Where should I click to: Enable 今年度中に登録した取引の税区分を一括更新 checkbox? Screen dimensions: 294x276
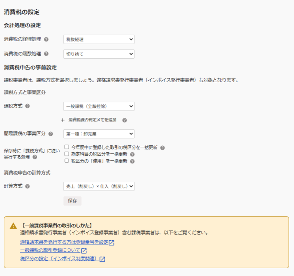tap(67, 147)
